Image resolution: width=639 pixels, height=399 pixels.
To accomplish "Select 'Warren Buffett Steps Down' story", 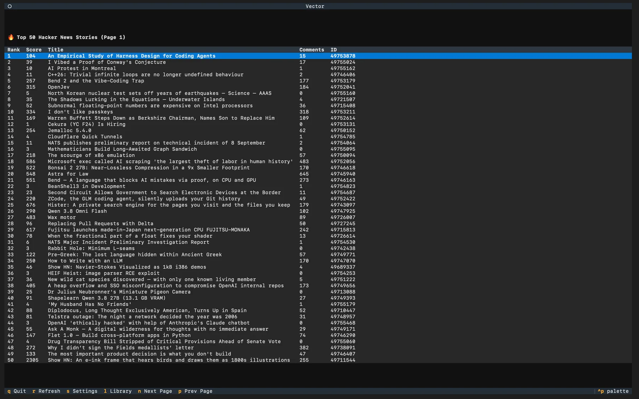I will pos(318,118).
